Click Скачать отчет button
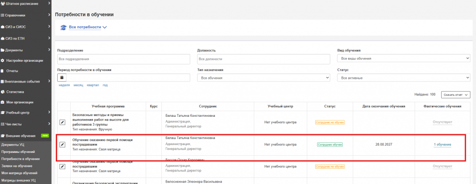This screenshot has width=476, height=184. click(456, 95)
